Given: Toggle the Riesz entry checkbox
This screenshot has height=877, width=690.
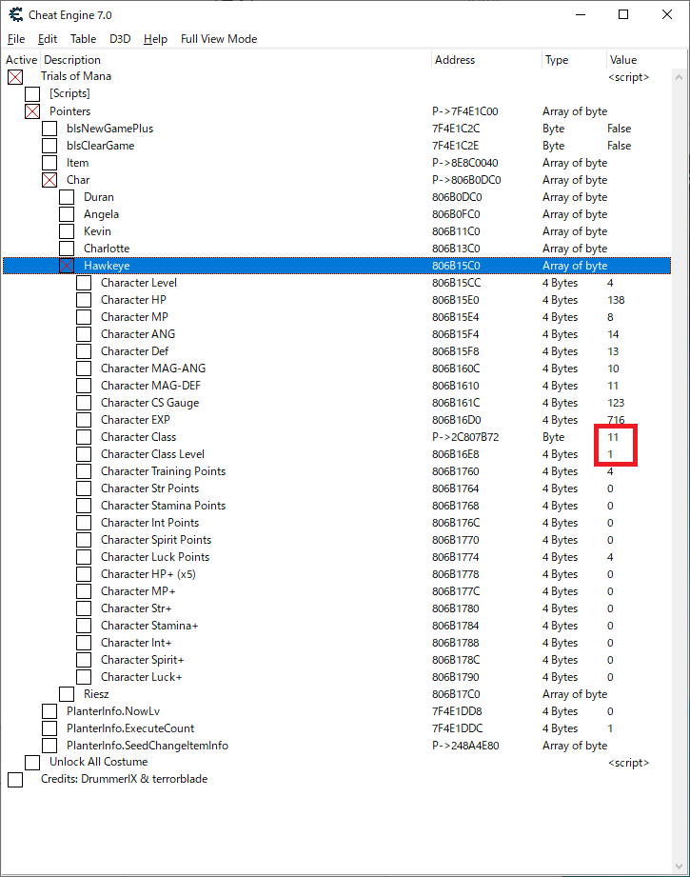Looking at the screenshot, I should pyautogui.click(x=67, y=694).
